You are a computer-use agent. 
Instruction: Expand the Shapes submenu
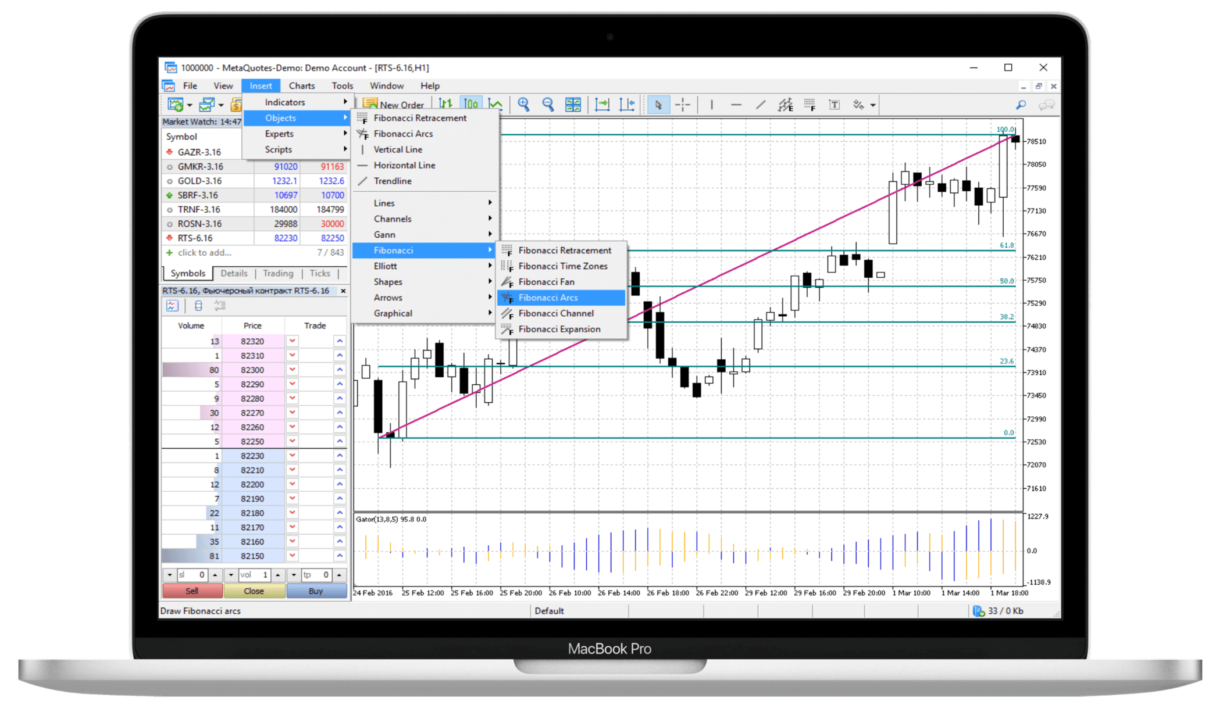(x=426, y=281)
